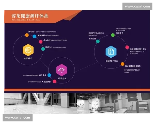This screenshot has width=155, height=124.
Task: Click the 健康监测 label
Action: [92, 39]
